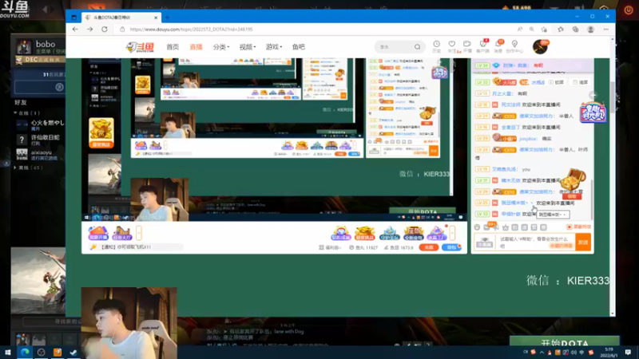Add this page to favorites star
639x359 pixels.
coord(544,30)
